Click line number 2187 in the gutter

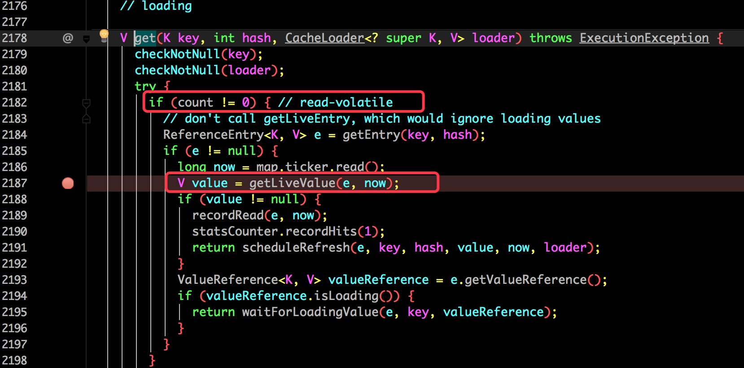(15, 183)
